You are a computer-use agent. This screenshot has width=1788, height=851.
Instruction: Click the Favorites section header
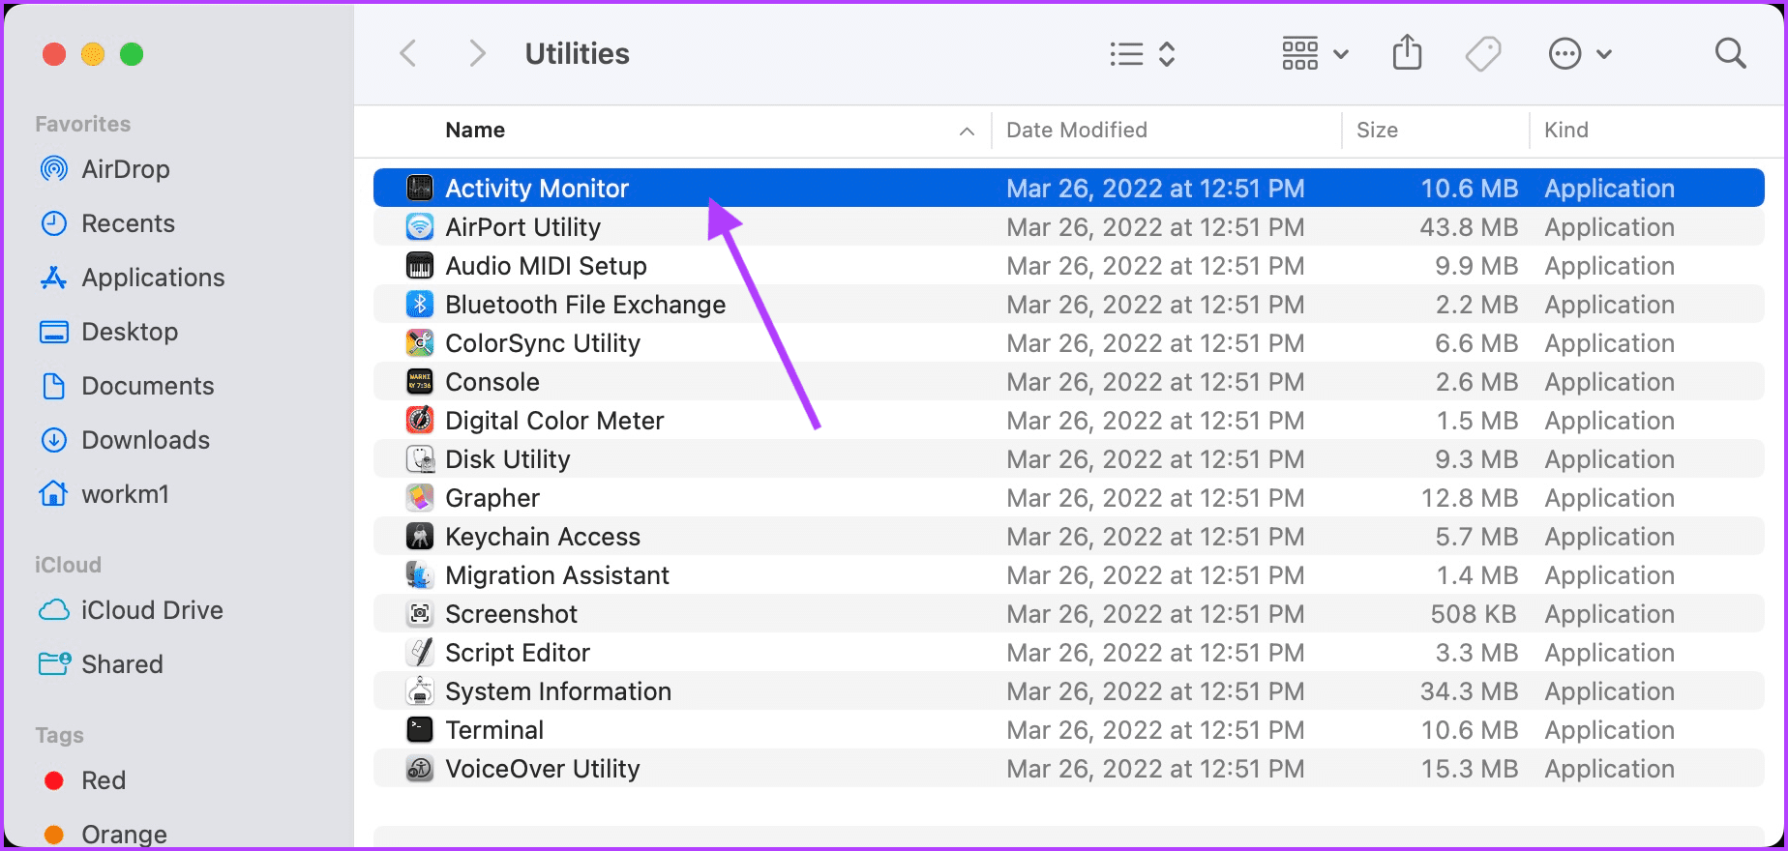(x=83, y=124)
